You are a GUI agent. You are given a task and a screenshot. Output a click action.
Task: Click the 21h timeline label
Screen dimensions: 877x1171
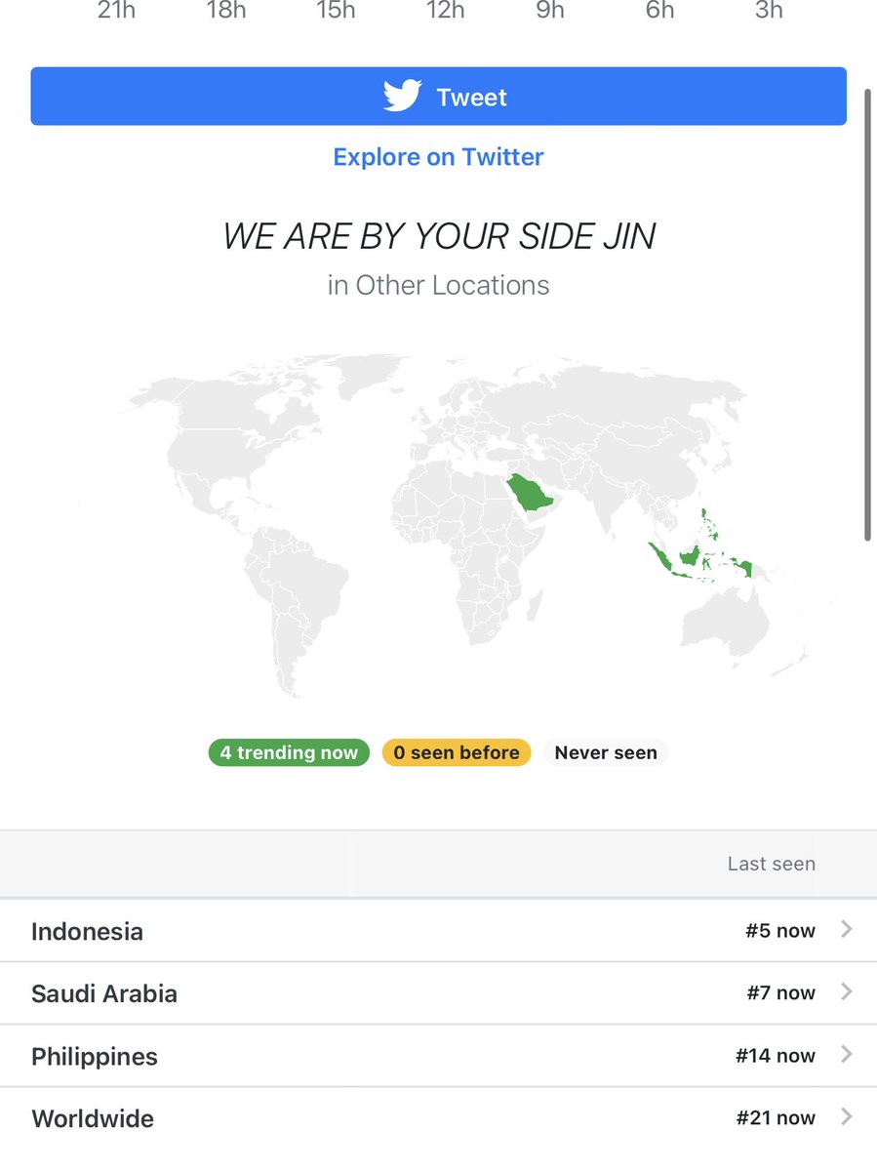pos(116,11)
